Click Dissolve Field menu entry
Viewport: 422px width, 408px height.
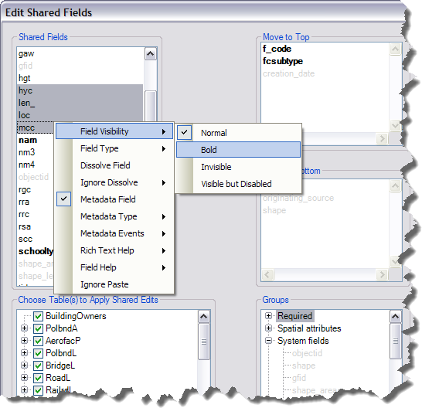point(114,165)
